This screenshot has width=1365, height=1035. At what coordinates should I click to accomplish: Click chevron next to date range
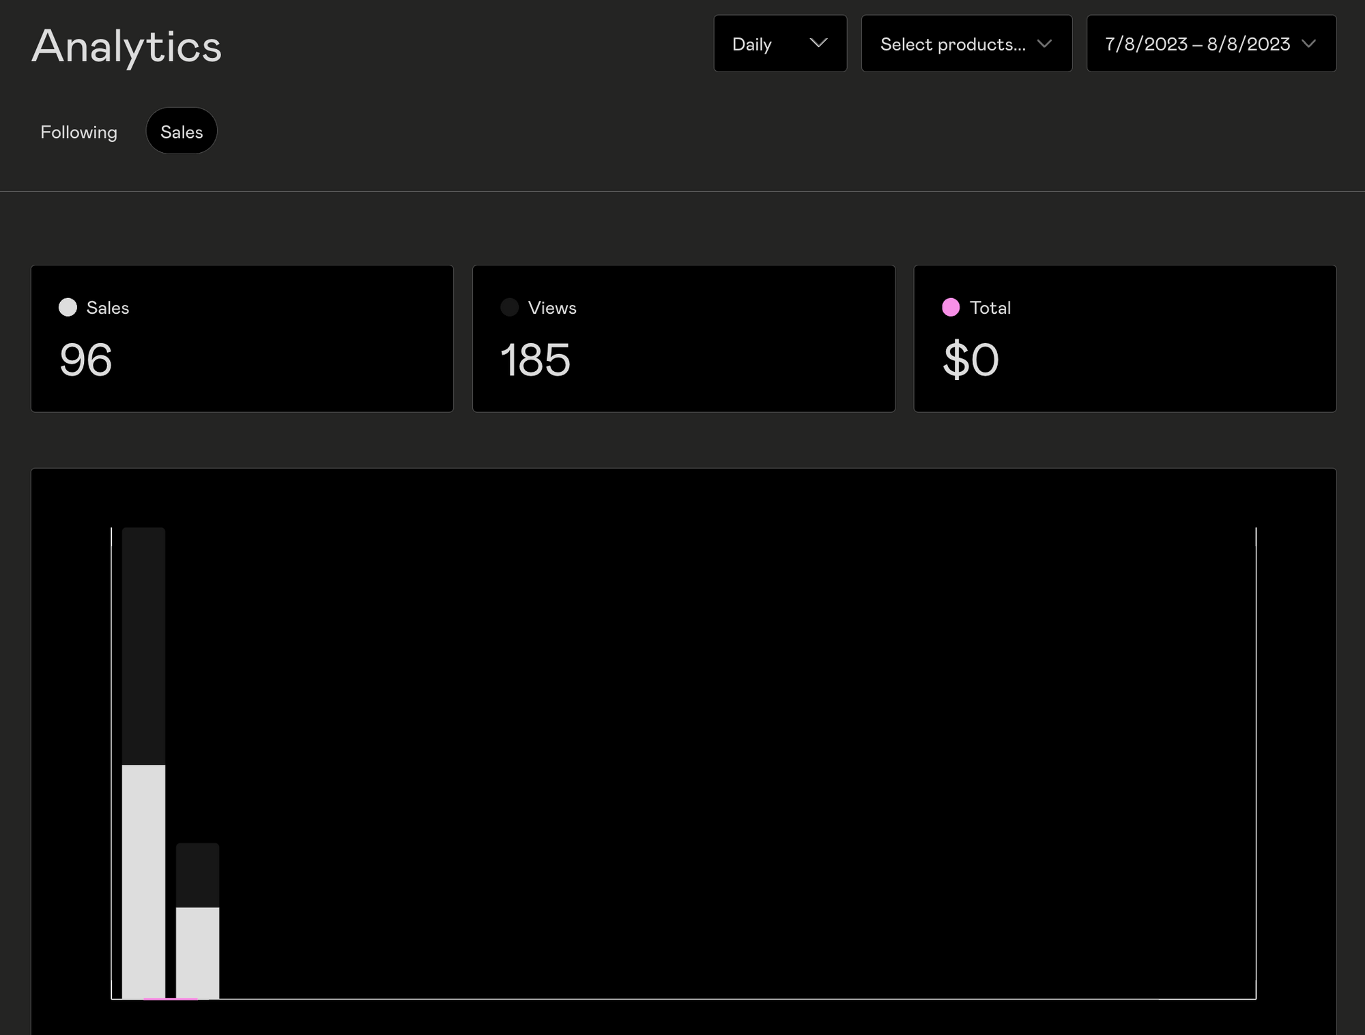pyautogui.click(x=1308, y=44)
